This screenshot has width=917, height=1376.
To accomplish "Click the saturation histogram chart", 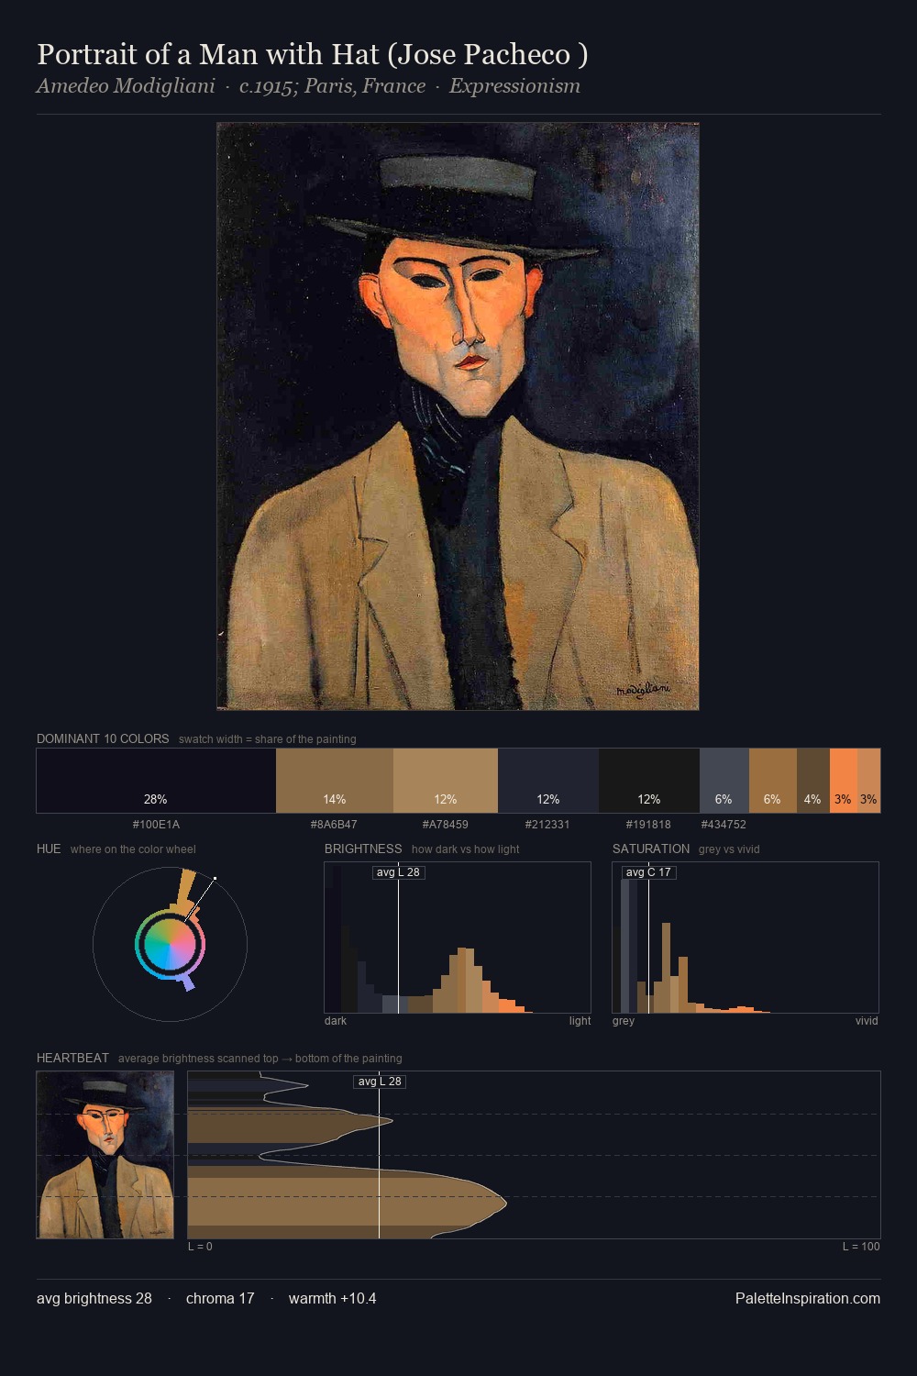I will tap(746, 938).
